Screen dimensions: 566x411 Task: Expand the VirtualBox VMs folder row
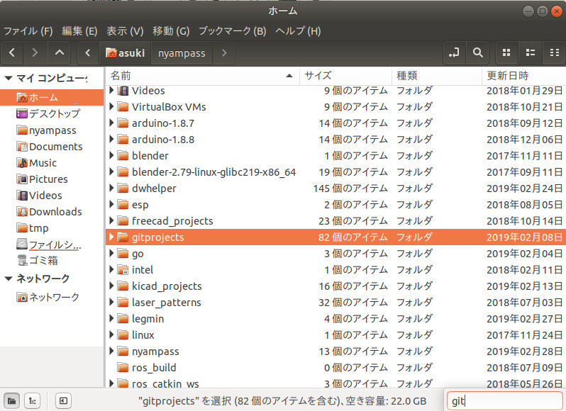pos(111,106)
